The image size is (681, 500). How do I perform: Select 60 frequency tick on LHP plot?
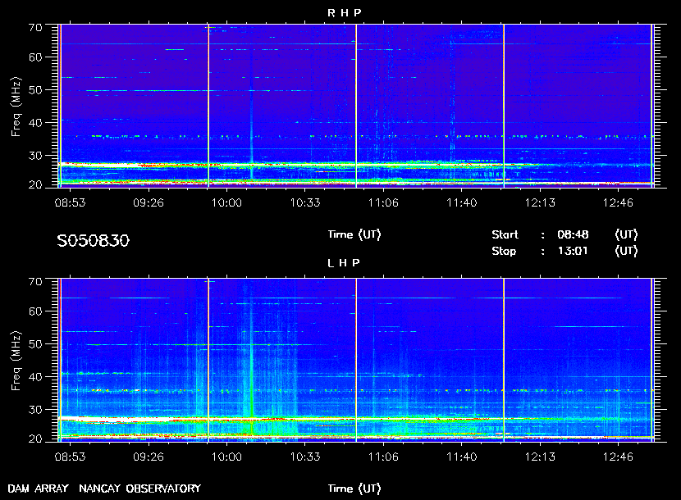tap(35, 311)
